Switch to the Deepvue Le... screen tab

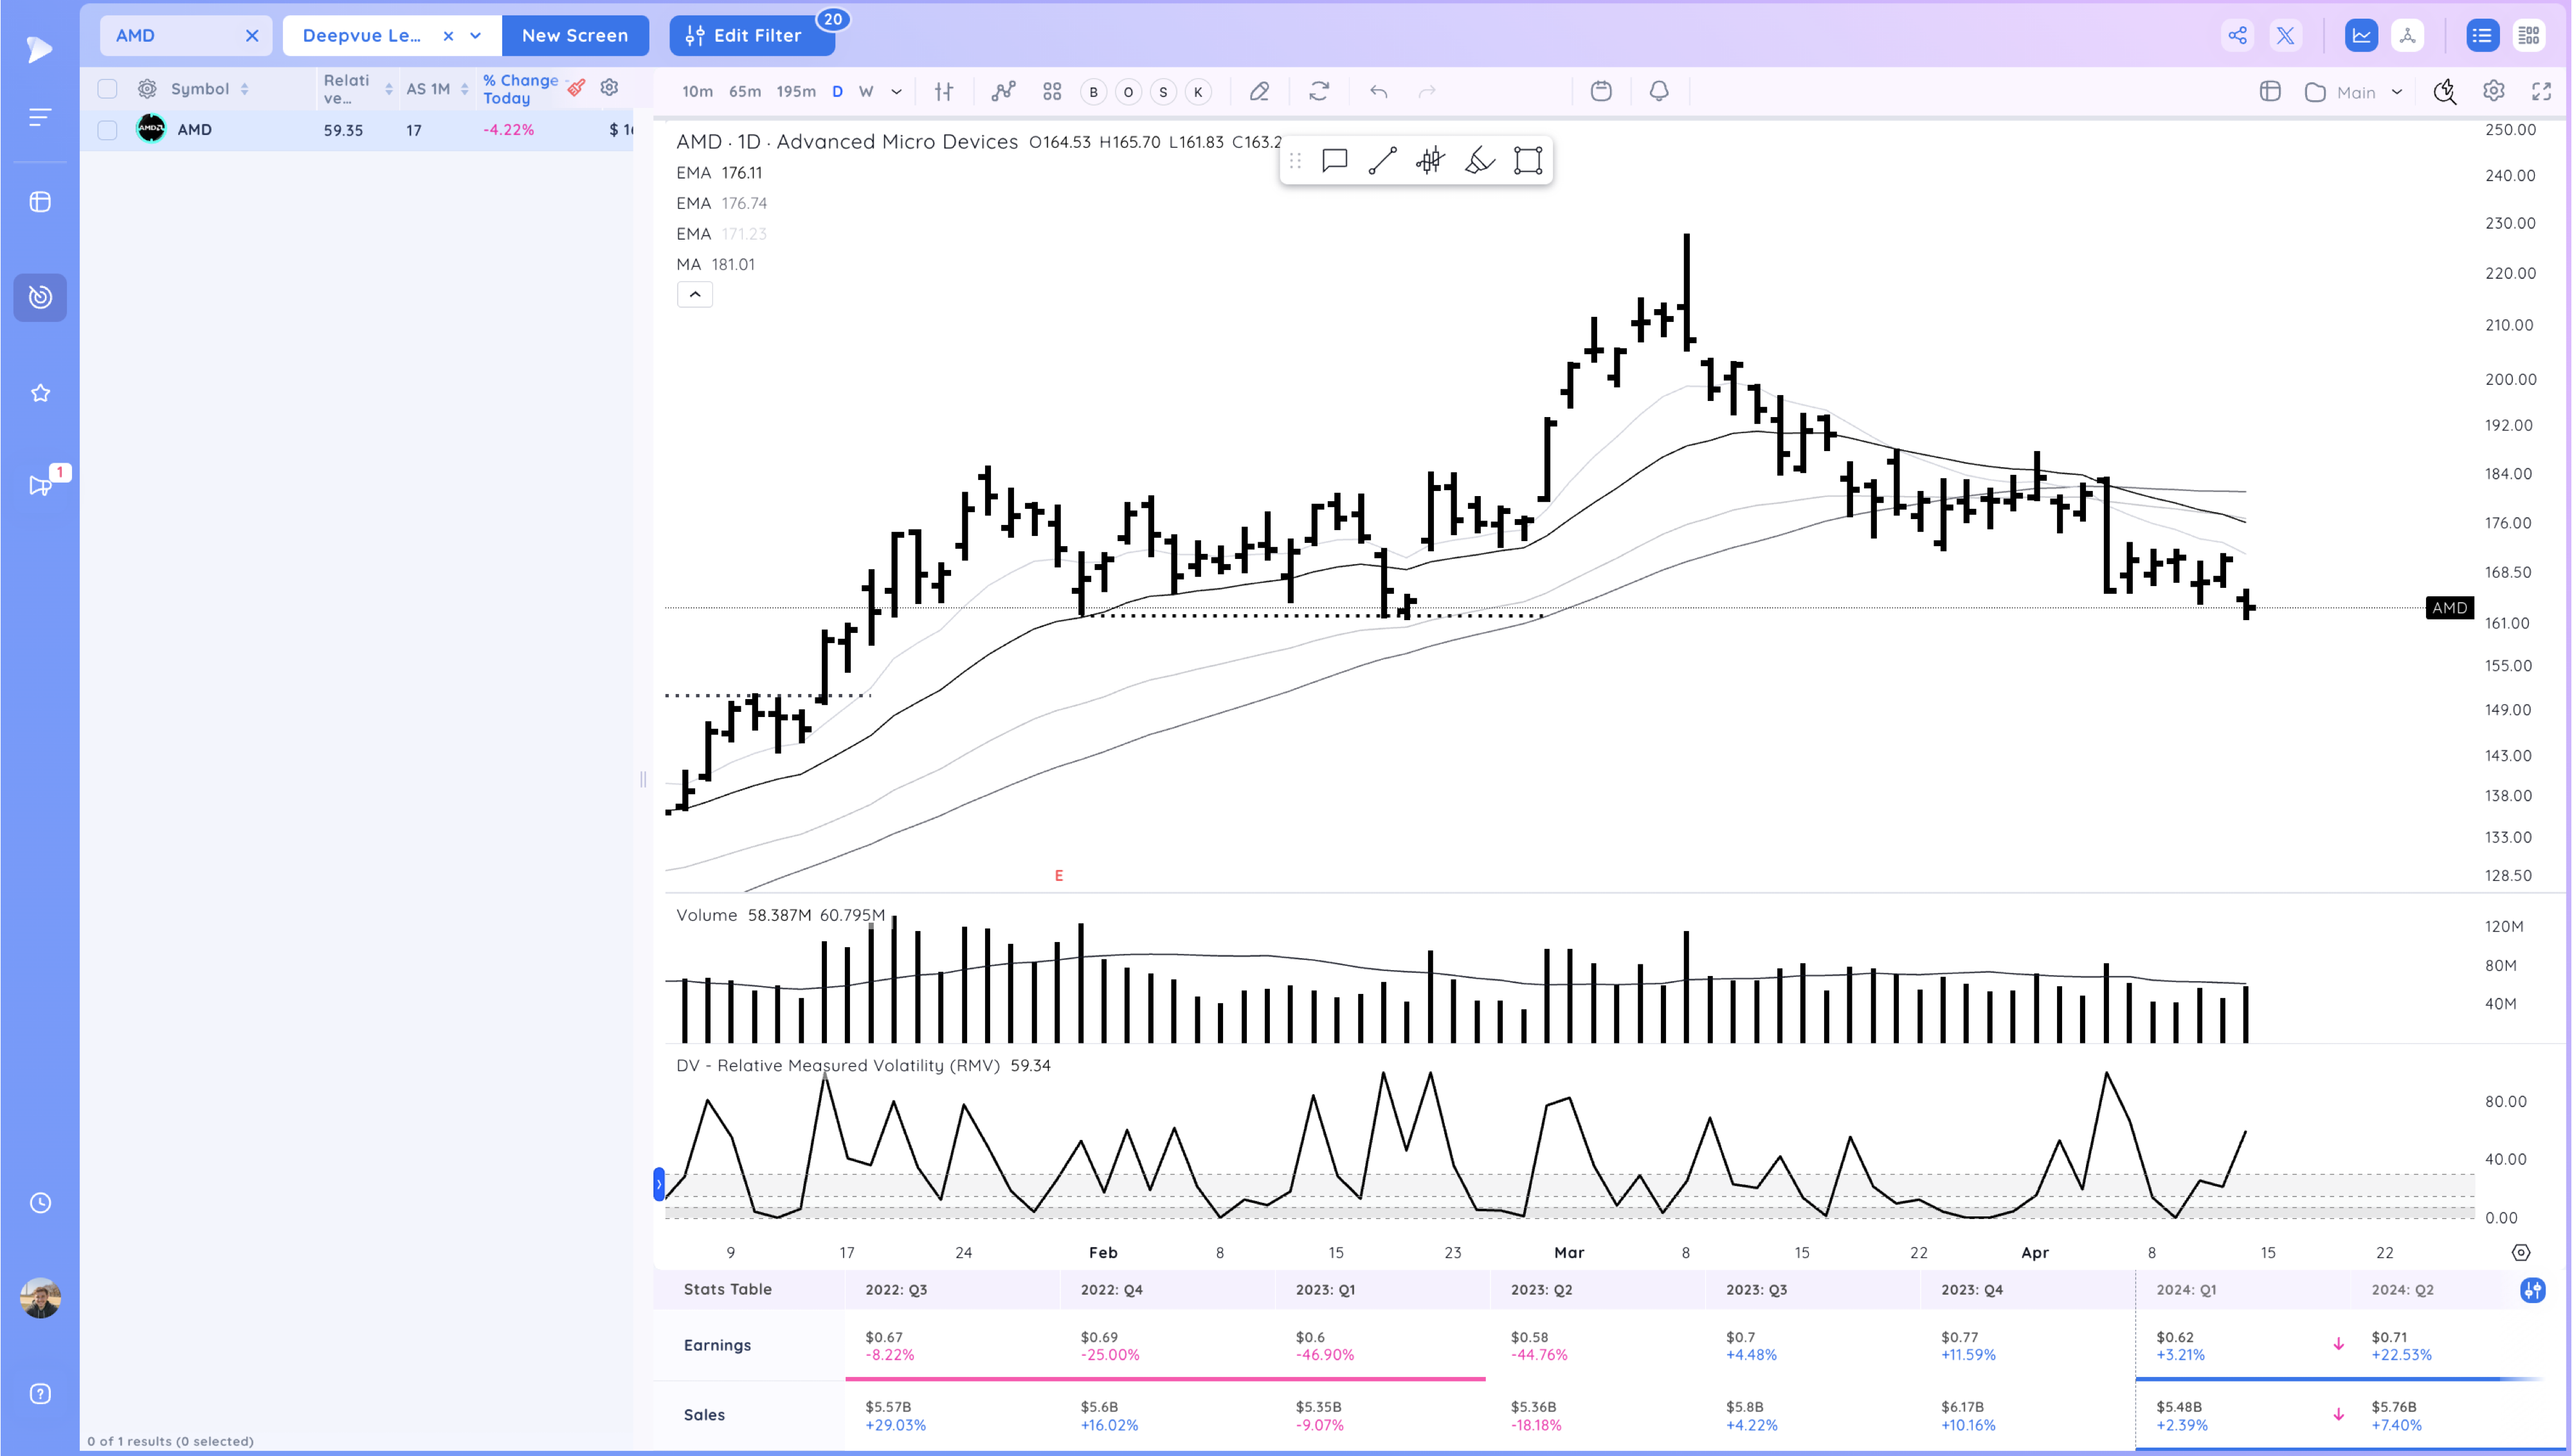[x=362, y=36]
